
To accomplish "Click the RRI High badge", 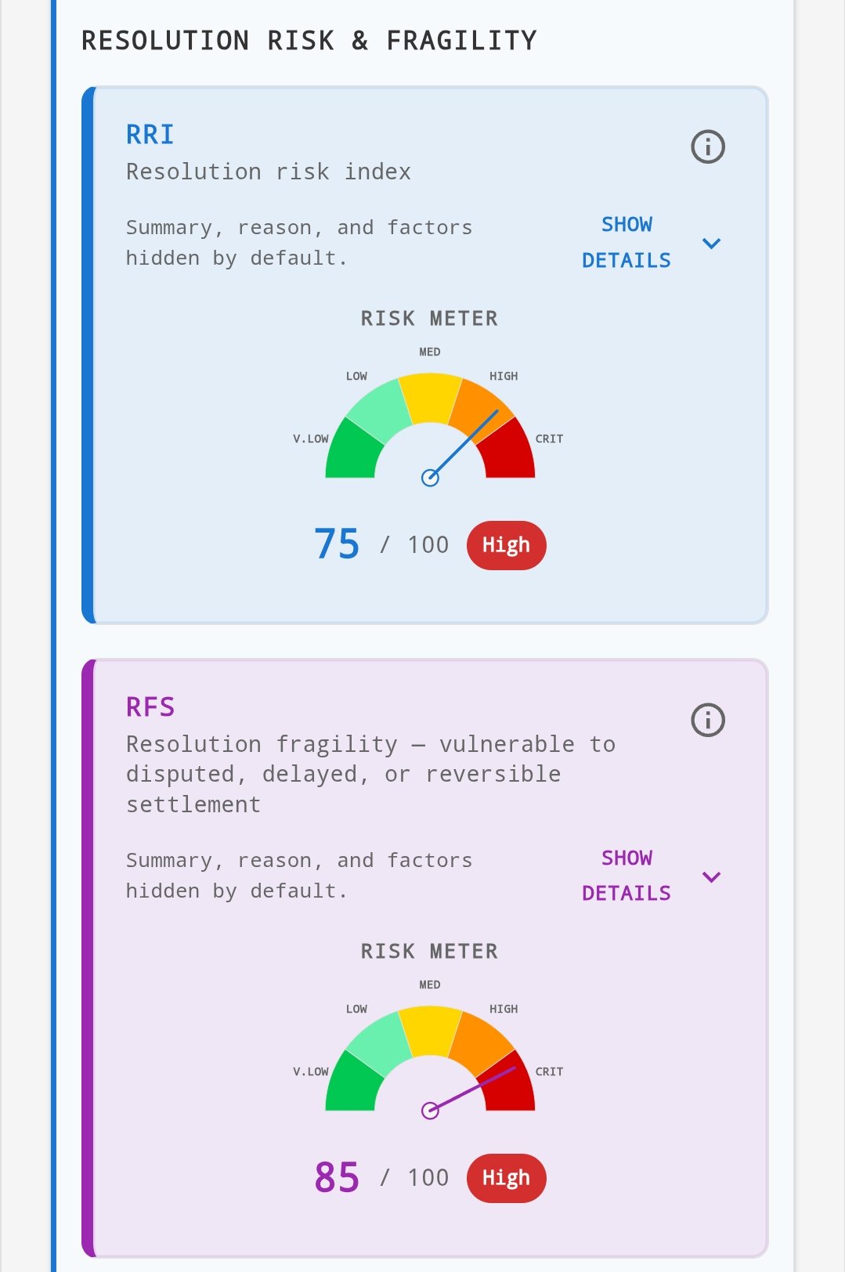I will (506, 545).
